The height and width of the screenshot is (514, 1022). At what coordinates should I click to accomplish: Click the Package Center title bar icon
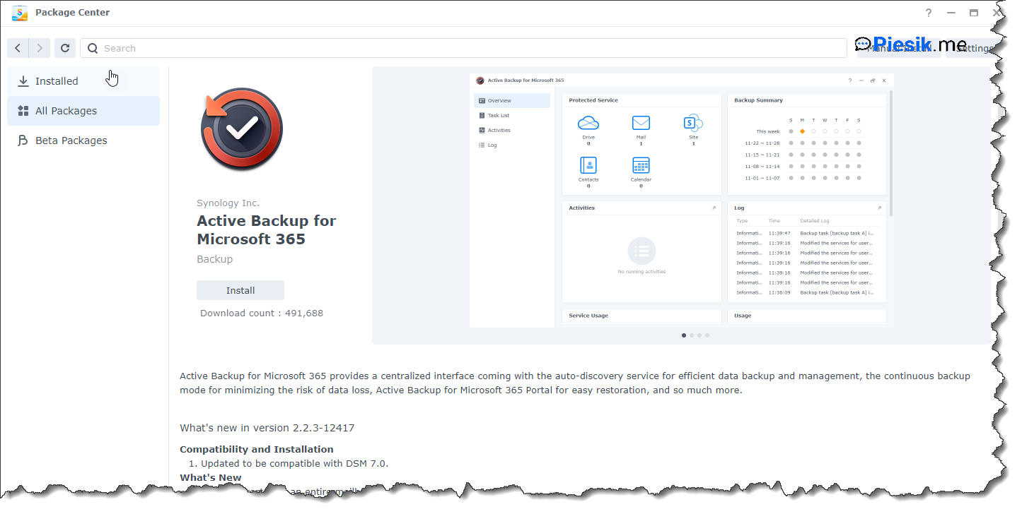19,13
